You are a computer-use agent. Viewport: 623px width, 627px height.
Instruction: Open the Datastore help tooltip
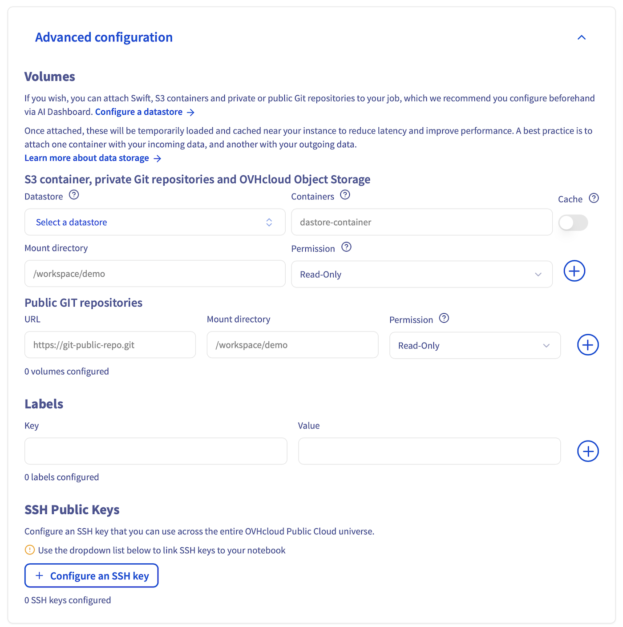[x=74, y=195]
